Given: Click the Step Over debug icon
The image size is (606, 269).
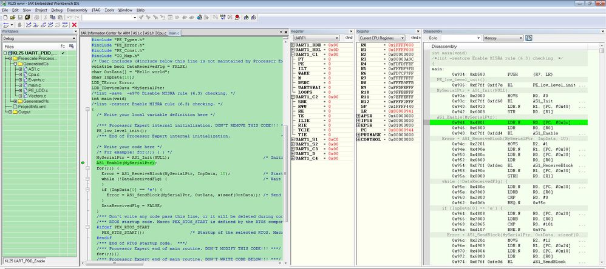Looking at the screenshot, I should 29,25.
